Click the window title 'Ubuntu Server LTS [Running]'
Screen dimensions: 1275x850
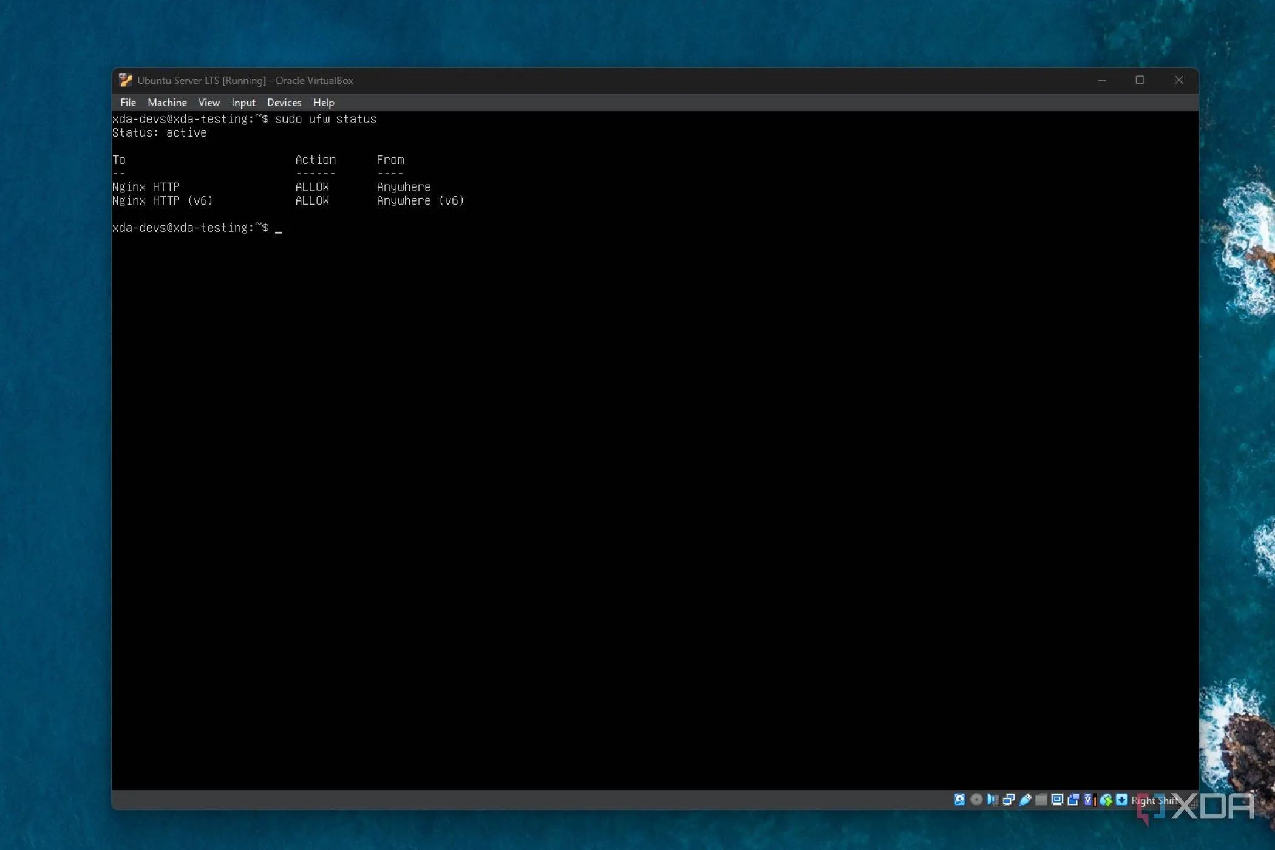202,80
